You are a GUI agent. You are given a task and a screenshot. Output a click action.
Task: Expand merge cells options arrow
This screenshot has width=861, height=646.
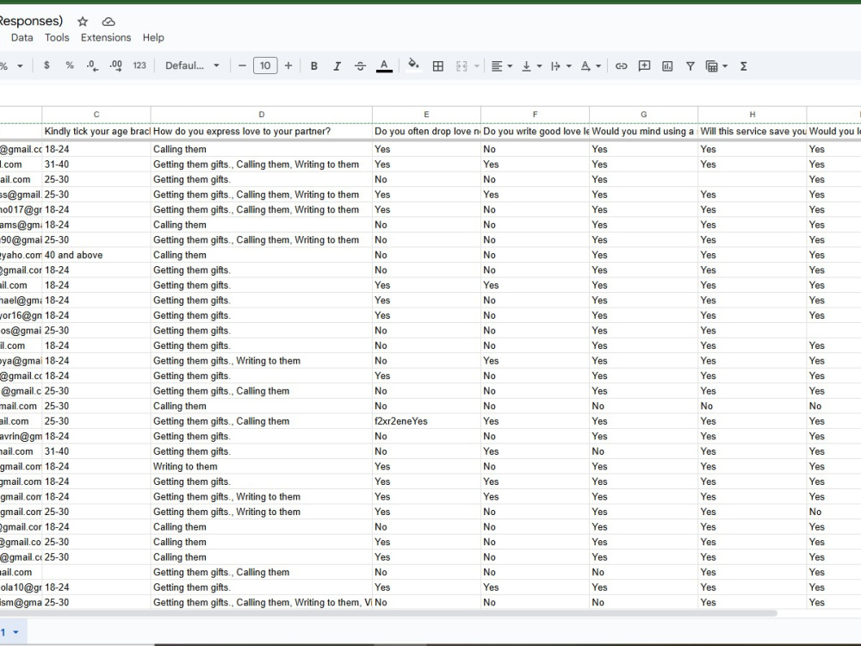click(477, 66)
